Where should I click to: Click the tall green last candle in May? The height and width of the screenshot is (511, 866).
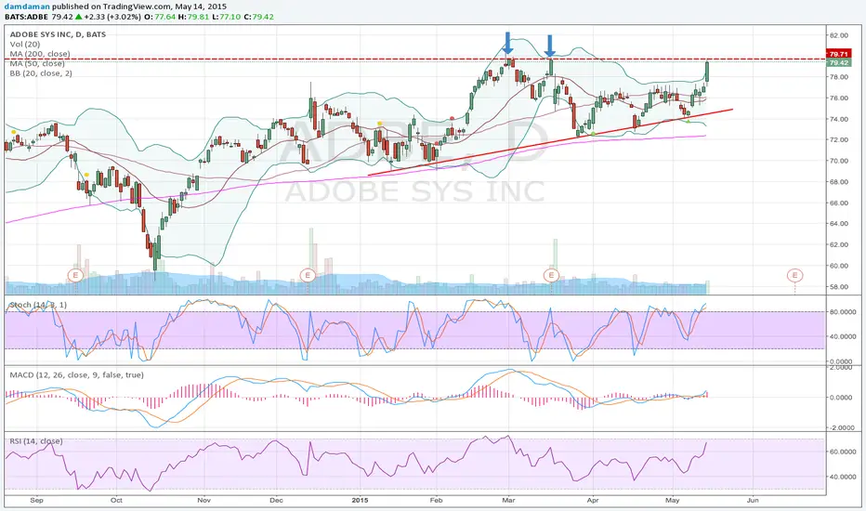point(707,71)
